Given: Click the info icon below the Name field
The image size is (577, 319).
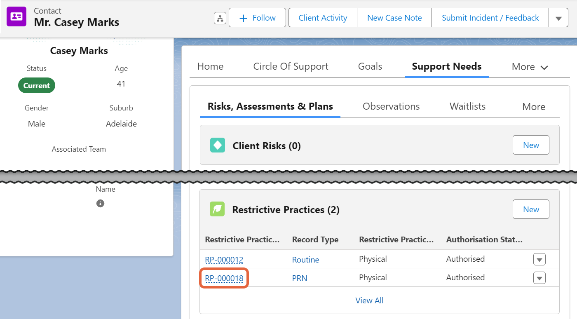Looking at the screenshot, I should click(100, 203).
